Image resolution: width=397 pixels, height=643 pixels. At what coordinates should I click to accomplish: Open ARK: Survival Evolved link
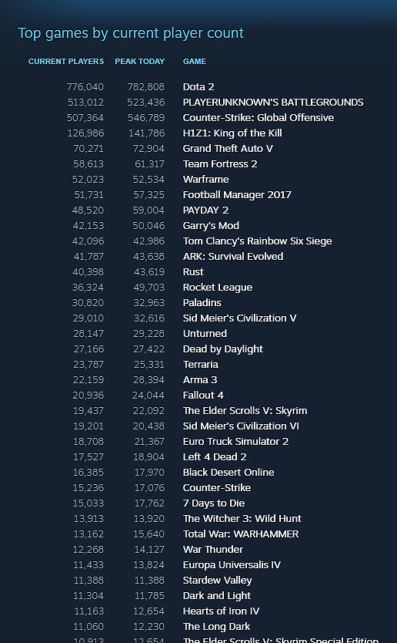[x=233, y=256]
